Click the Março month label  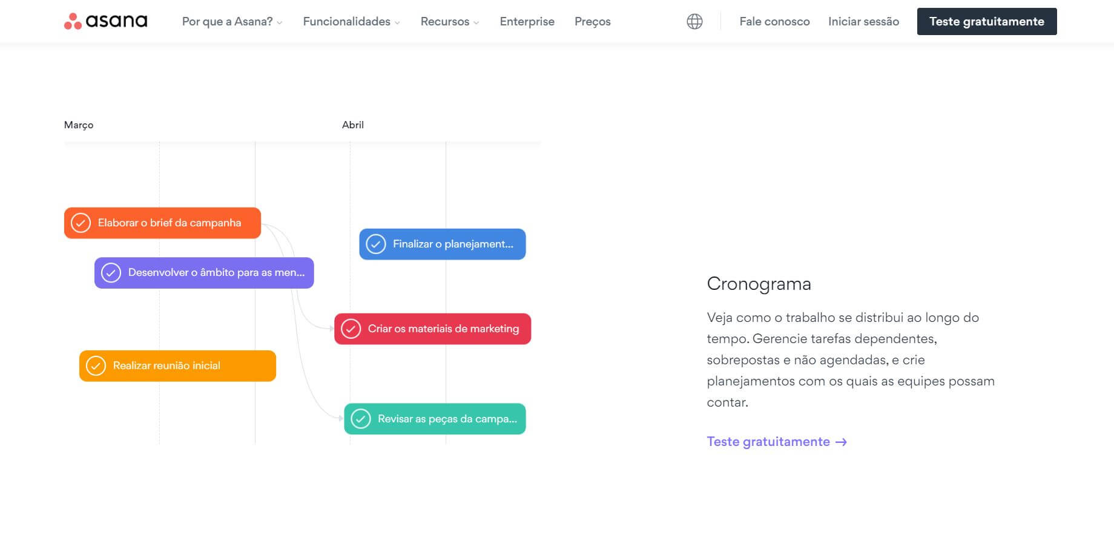[x=79, y=125]
